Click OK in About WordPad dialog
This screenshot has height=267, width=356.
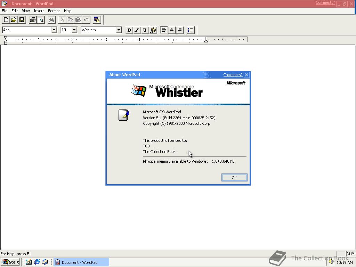tap(234, 178)
